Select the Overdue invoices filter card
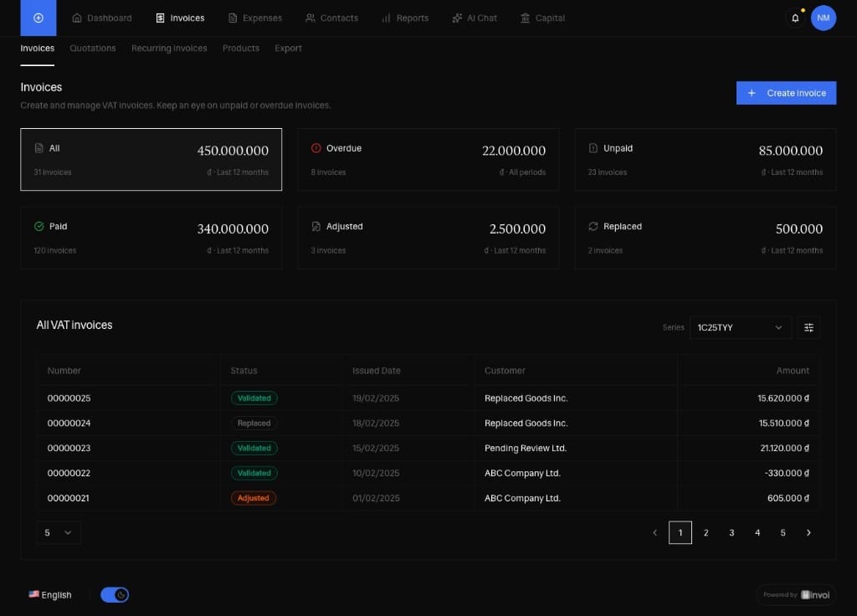This screenshot has width=857, height=616. pyautogui.click(x=428, y=160)
